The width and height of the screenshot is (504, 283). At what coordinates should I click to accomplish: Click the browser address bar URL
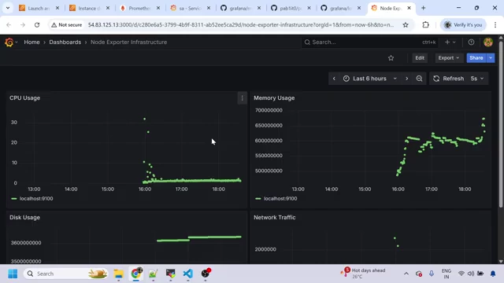click(240, 24)
